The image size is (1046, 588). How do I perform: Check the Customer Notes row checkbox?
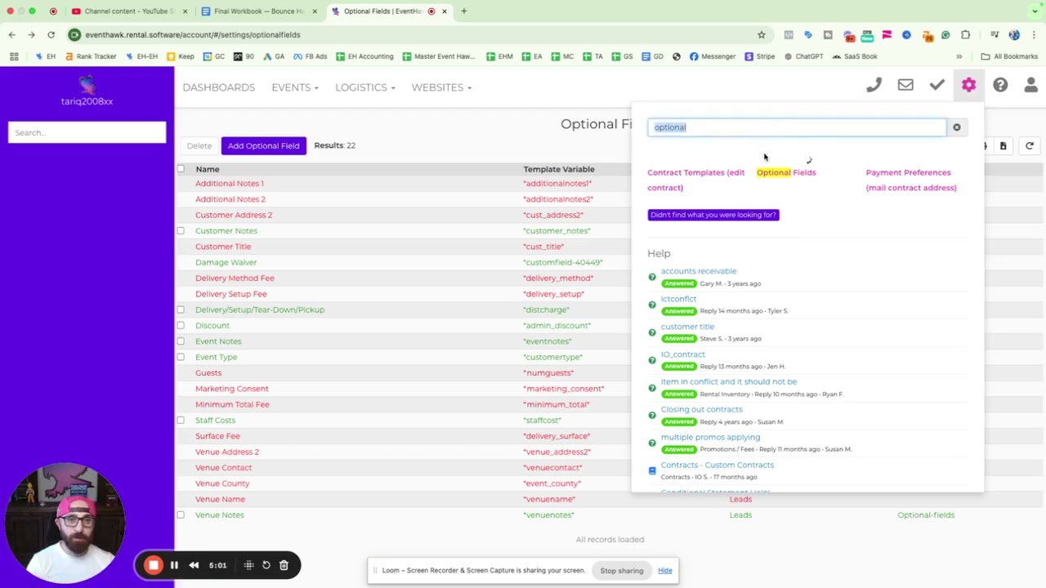point(181,230)
